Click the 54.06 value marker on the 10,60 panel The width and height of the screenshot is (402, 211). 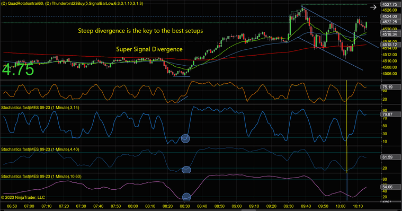[x=390, y=187]
